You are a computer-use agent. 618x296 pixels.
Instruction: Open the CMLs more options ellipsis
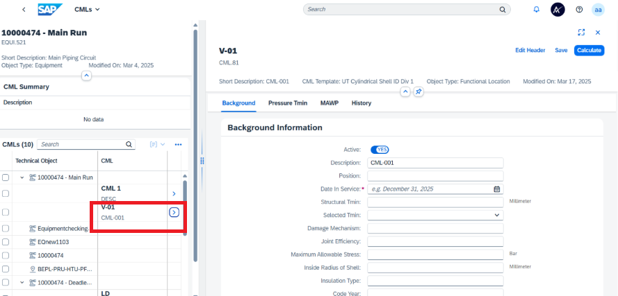178,145
